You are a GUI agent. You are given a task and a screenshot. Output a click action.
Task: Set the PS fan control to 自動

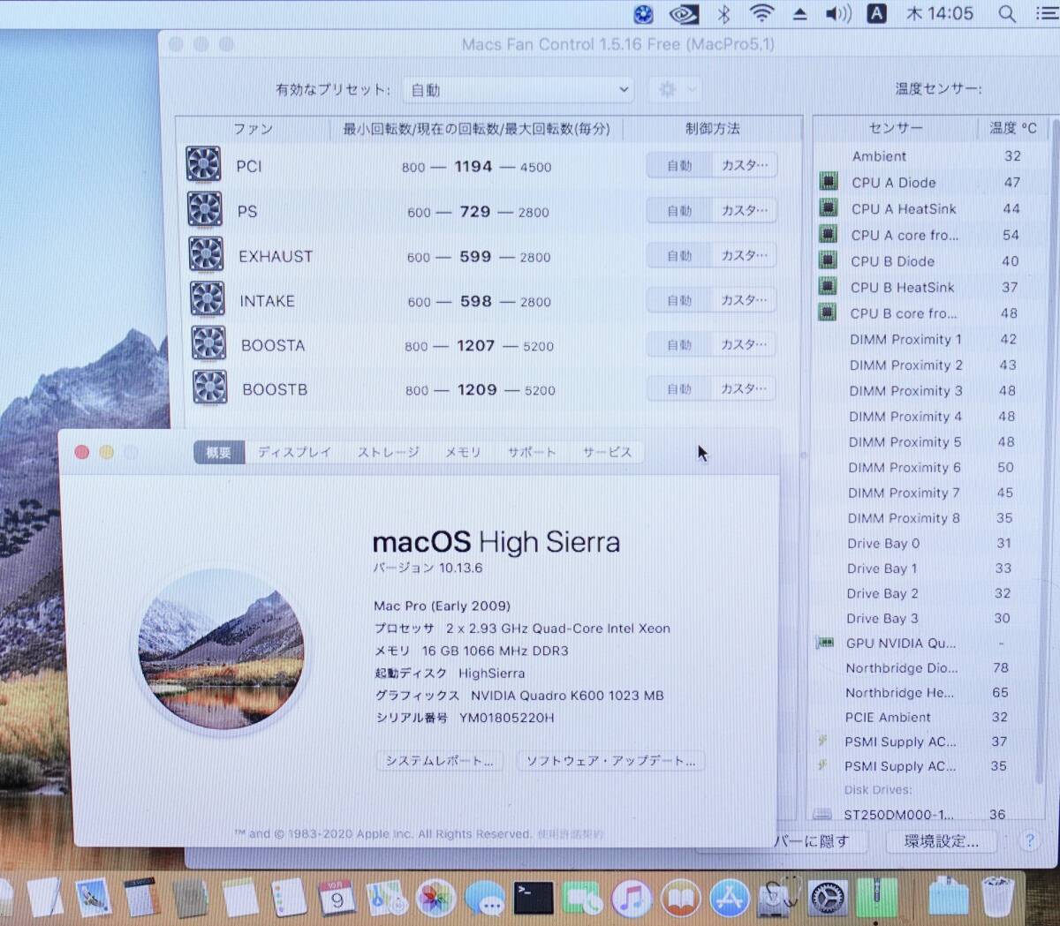pyautogui.click(x=678, y=210)
